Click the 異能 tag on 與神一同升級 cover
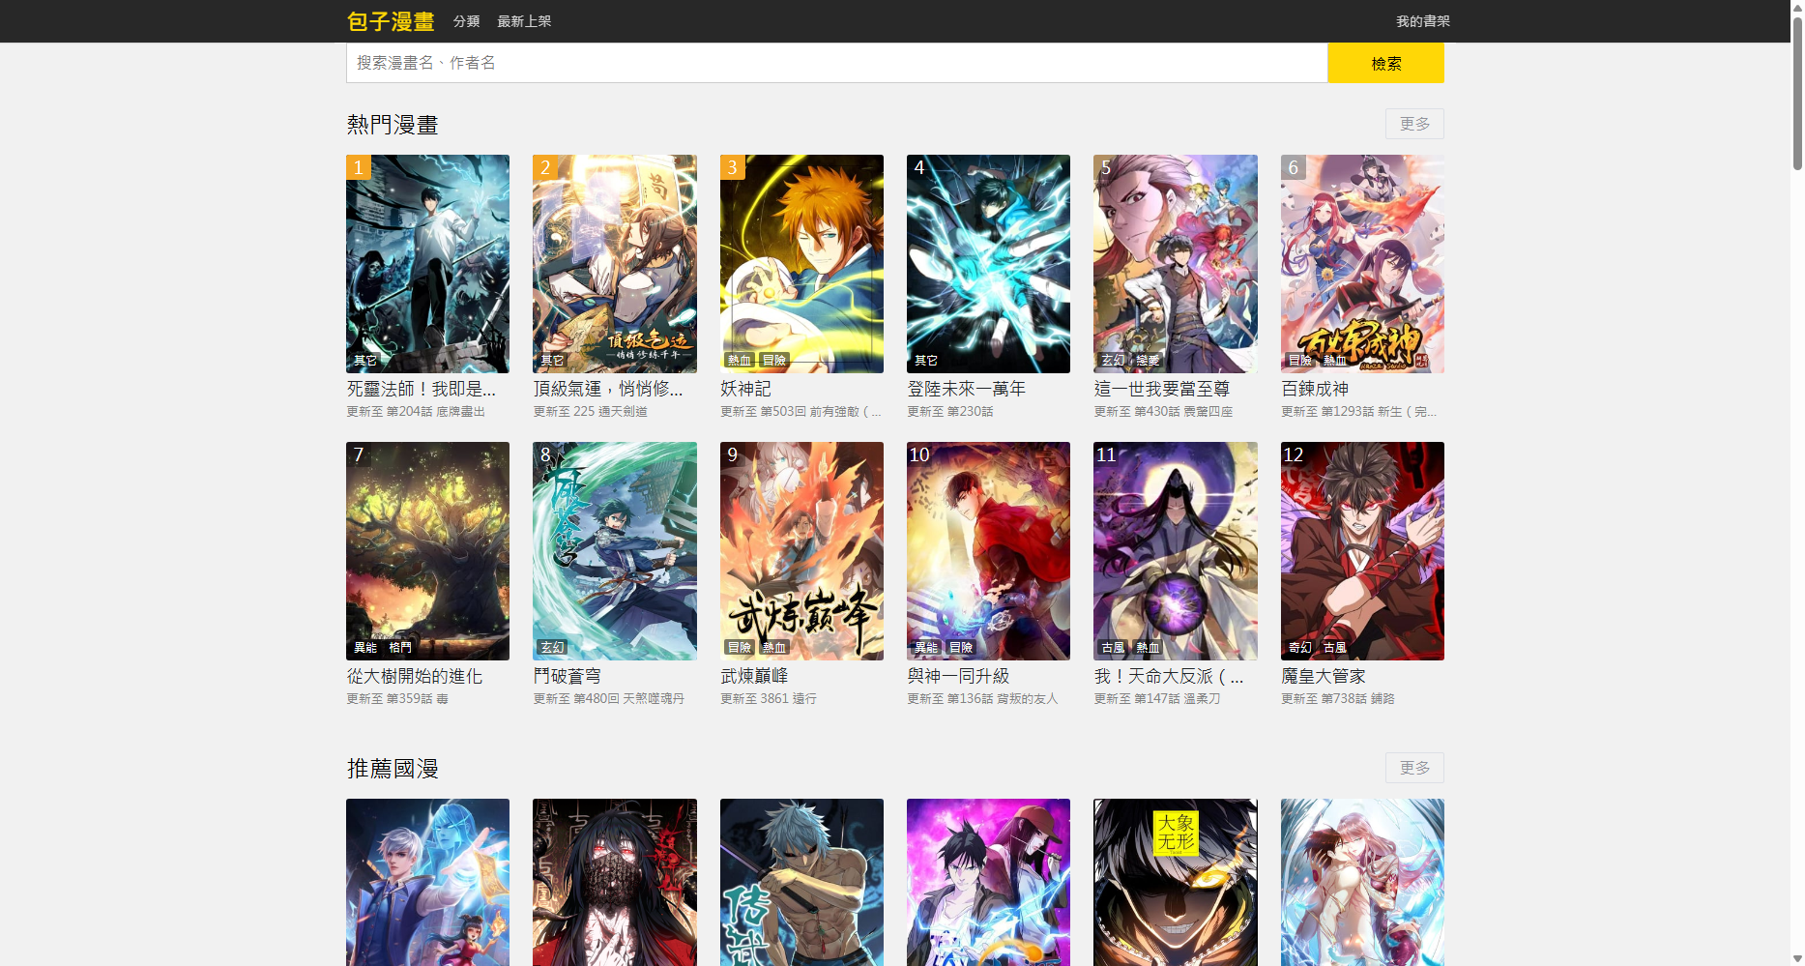1805x966 pixels. (x=926, y=647)
